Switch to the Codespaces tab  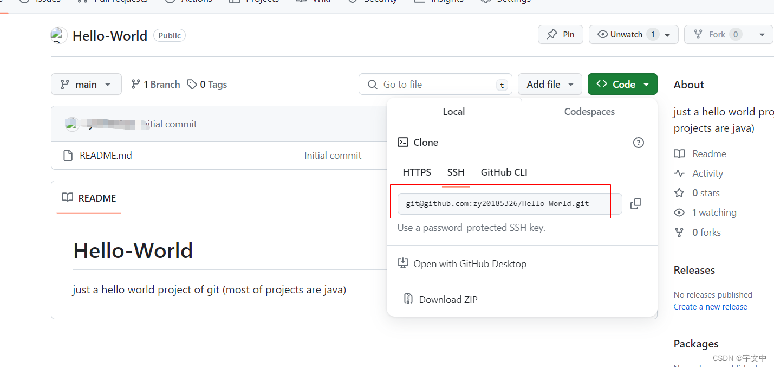click(x=589, y=111)
